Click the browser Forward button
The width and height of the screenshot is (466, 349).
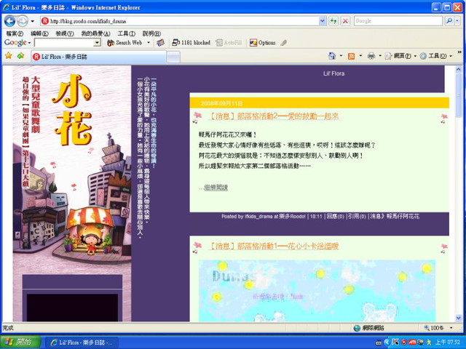pos(23,21)
